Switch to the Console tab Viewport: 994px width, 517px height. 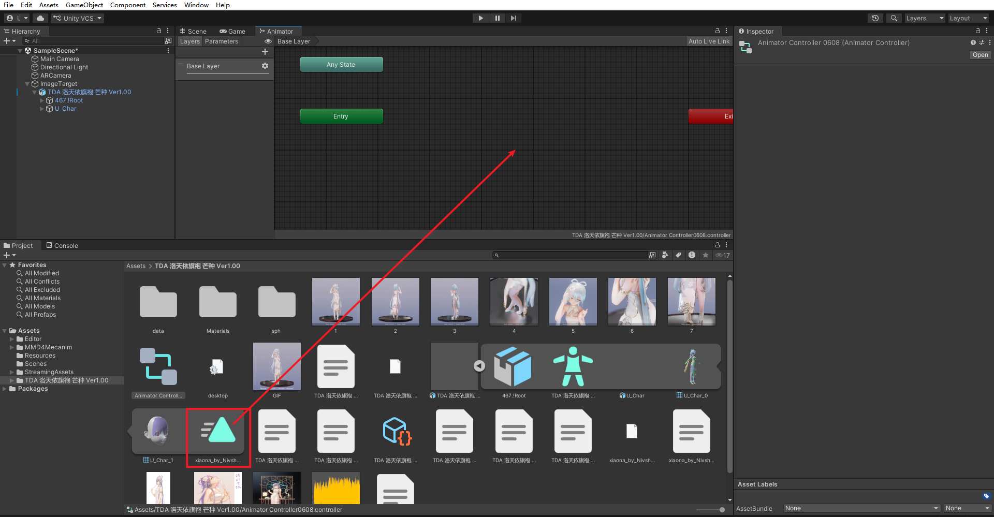click(62, 246)
